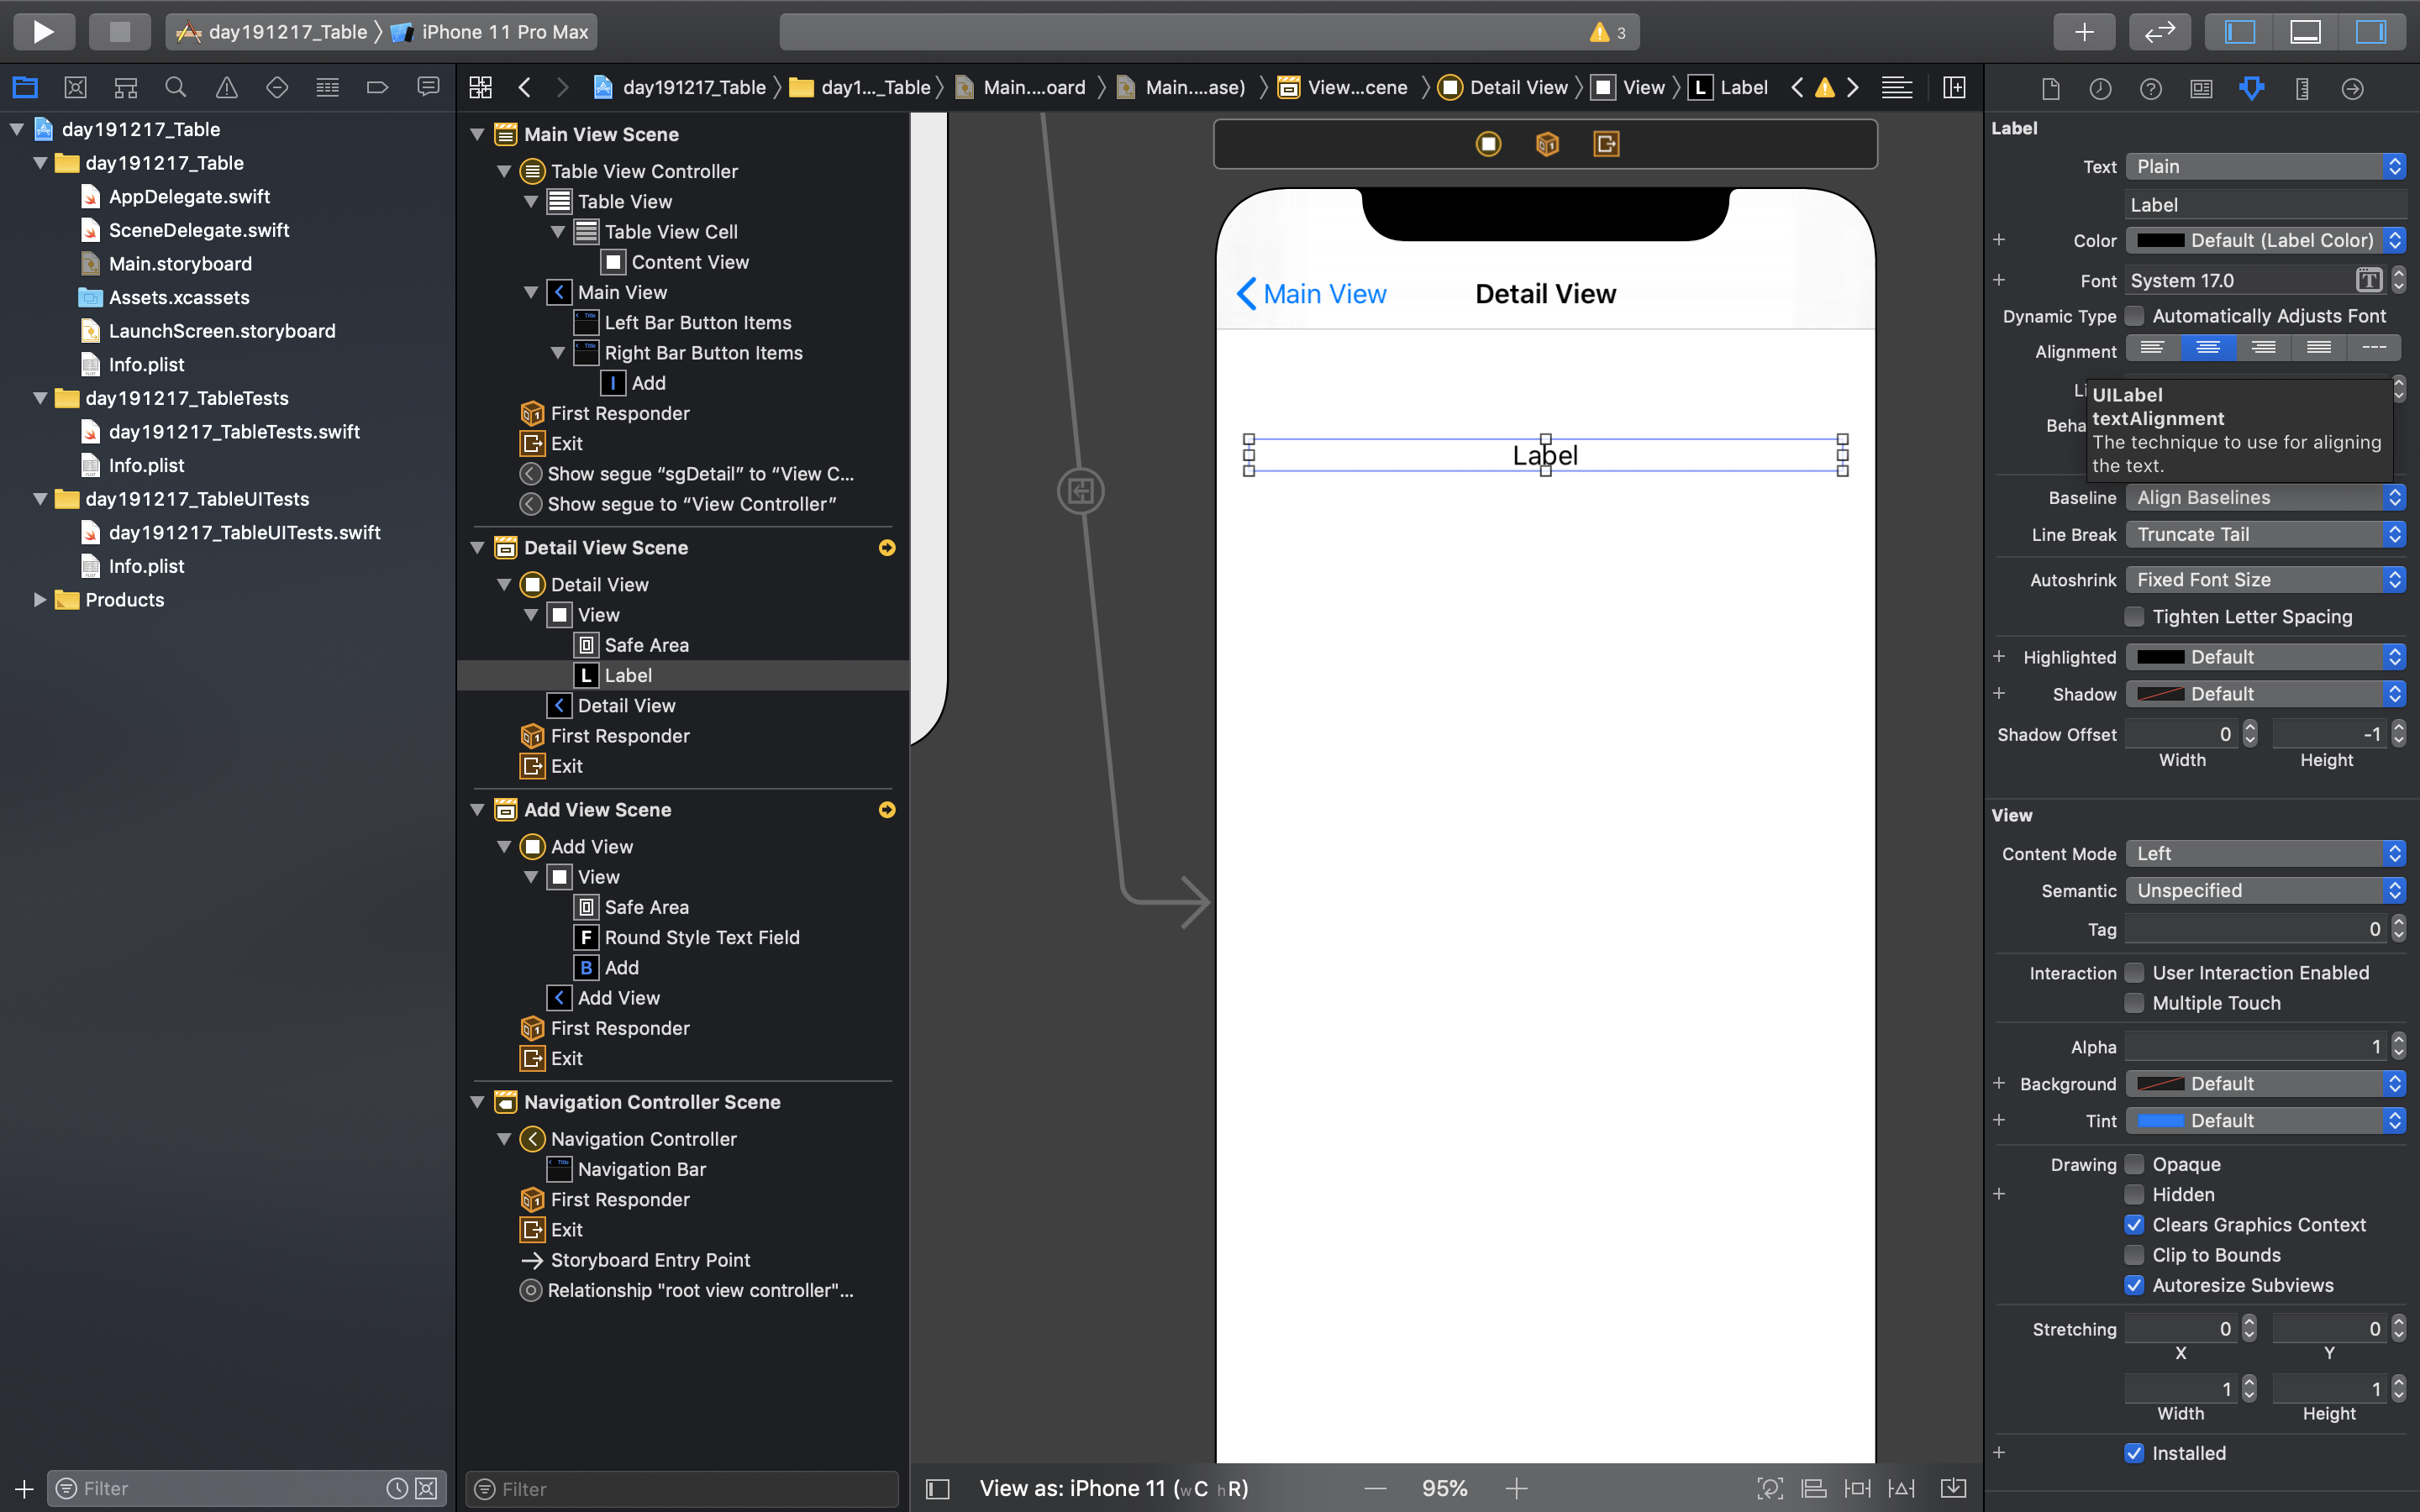
Task: Click the Embed In button in canvas bar
Action: (1953, 1488)
